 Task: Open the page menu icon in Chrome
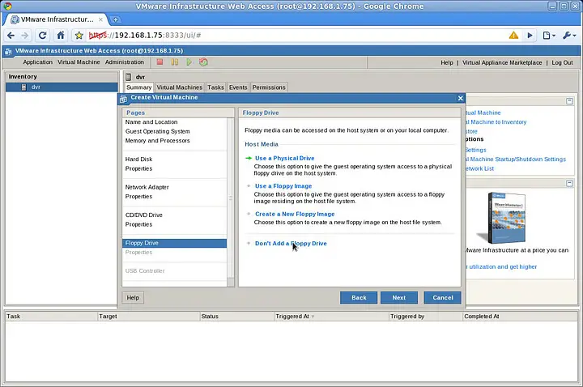coord(549,36)
